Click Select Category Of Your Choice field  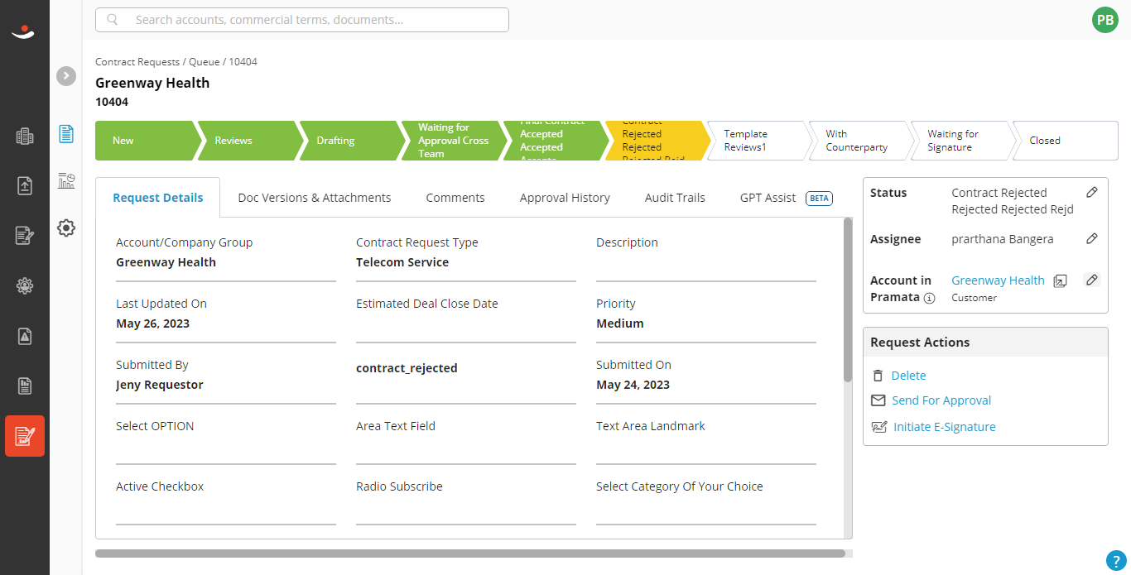point(706,501)
